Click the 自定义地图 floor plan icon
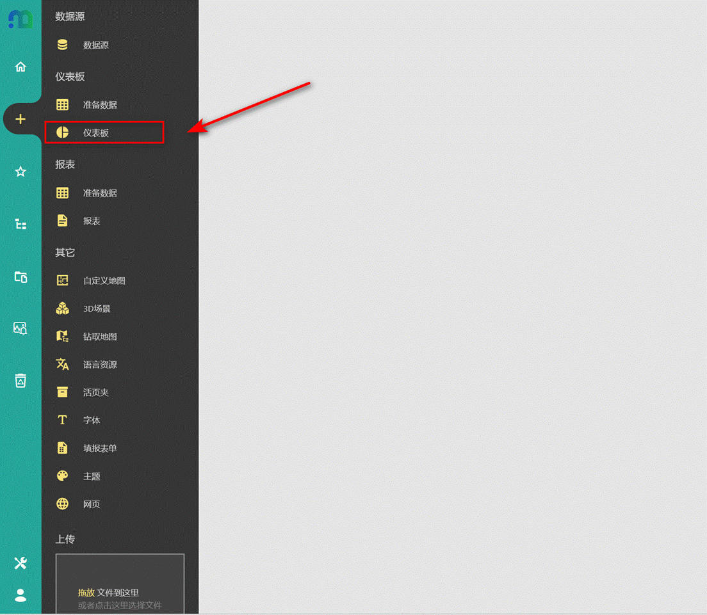The height and width of the screenshot is (615, 707). [x=62, y=280]
